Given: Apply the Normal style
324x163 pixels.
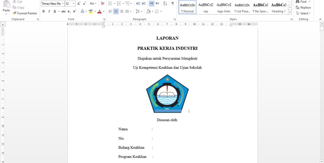Looking at the screenshot, I should [187, 8].
